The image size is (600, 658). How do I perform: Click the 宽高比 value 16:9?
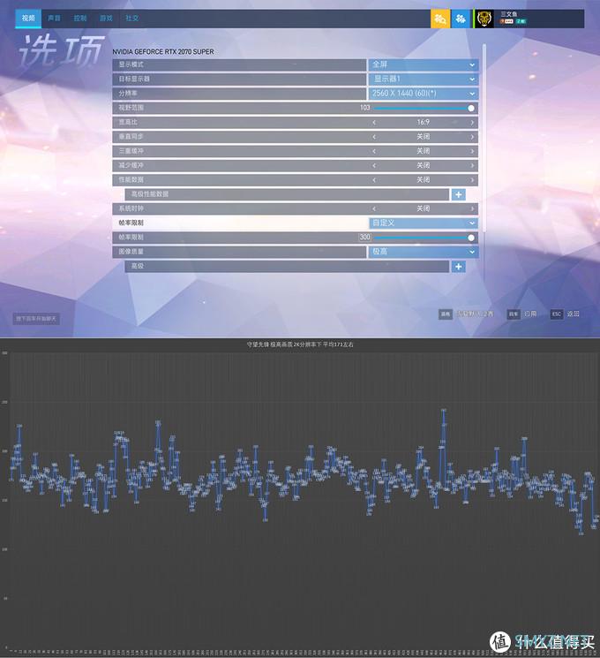click(x=423, y=122)
